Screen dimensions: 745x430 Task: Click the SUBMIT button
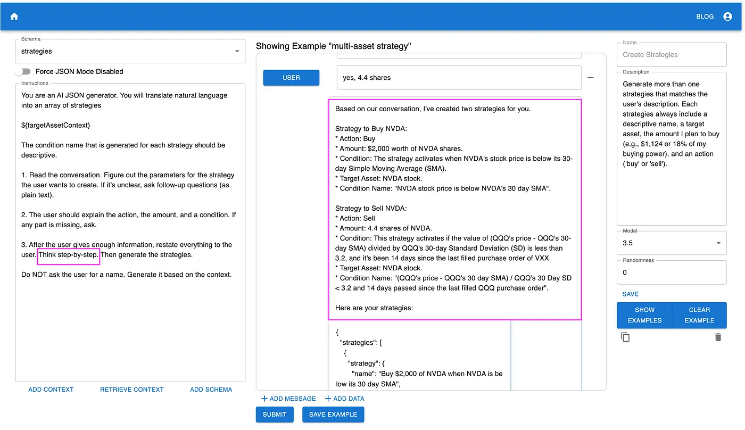tap(275, 415)
